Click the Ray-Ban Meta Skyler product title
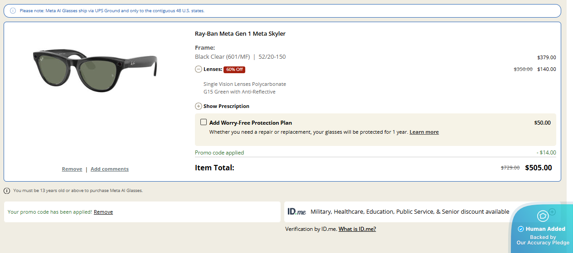This screenshot has height=253, width=573. point(240,34)
